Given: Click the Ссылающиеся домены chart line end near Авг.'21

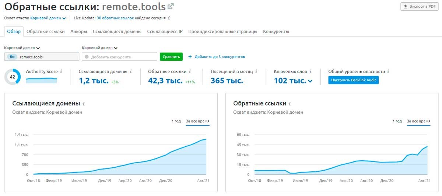Looking at the screenshot, I should click(x=206, y=139).
